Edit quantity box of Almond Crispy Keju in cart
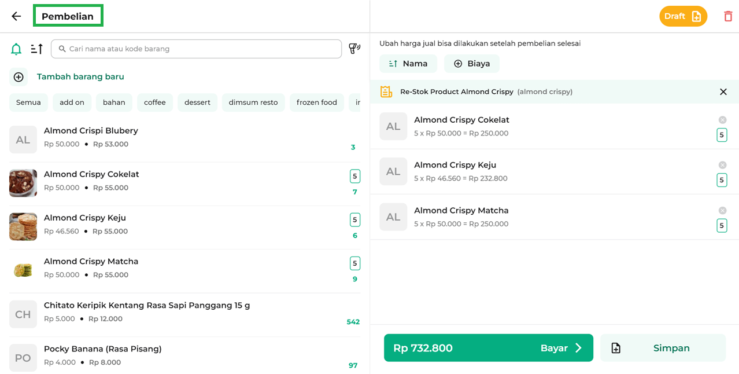Viewport: 739px width, 374px height. pyautogui.click(x=722, y=180)
